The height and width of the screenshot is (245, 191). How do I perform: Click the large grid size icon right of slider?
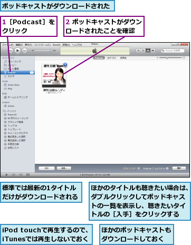pyautogui.click(x=184, y=57)
